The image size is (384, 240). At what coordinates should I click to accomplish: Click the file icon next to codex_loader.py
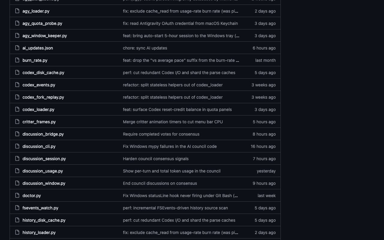click(17, 109)
